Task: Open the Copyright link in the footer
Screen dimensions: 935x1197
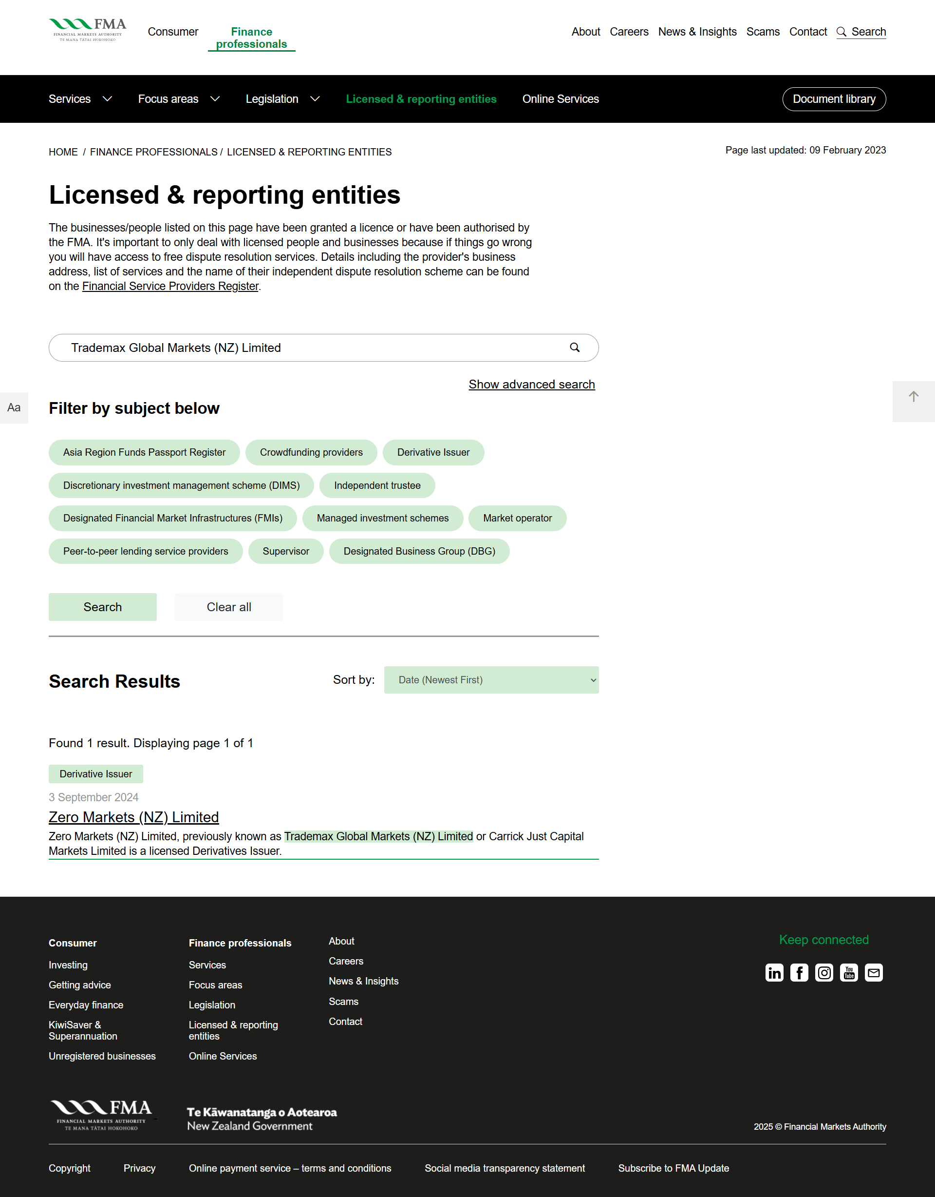Action: [x=70, y=1168]
